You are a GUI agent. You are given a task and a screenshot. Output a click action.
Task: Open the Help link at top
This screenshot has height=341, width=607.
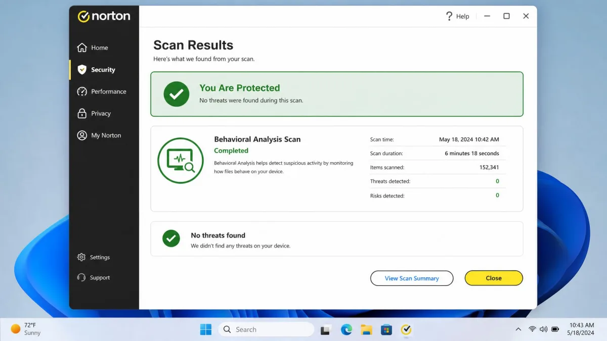(457, 16)
